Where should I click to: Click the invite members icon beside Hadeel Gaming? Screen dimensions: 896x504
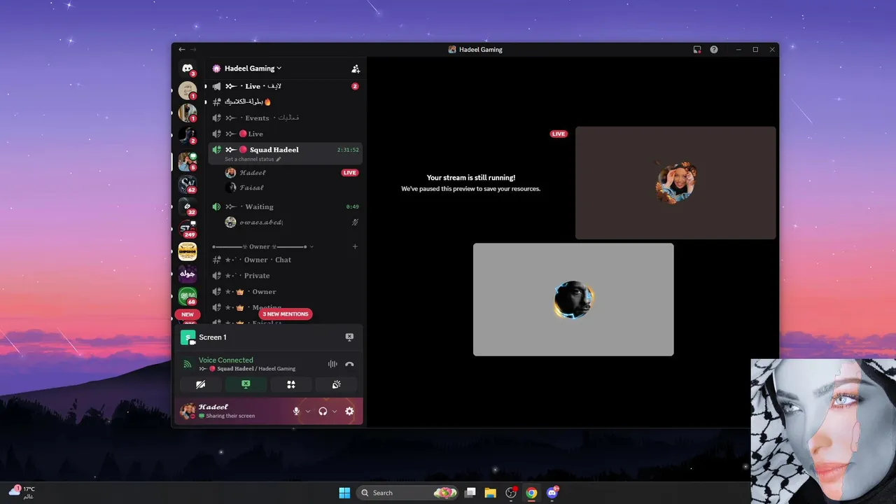coord(356,69)
